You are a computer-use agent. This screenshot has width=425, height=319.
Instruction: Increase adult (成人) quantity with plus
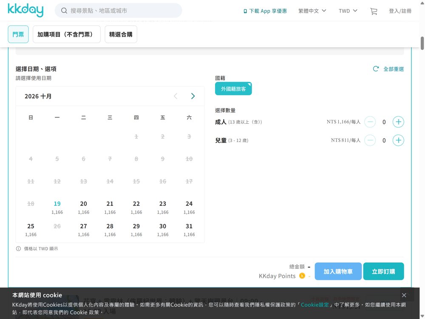(398, 122)
